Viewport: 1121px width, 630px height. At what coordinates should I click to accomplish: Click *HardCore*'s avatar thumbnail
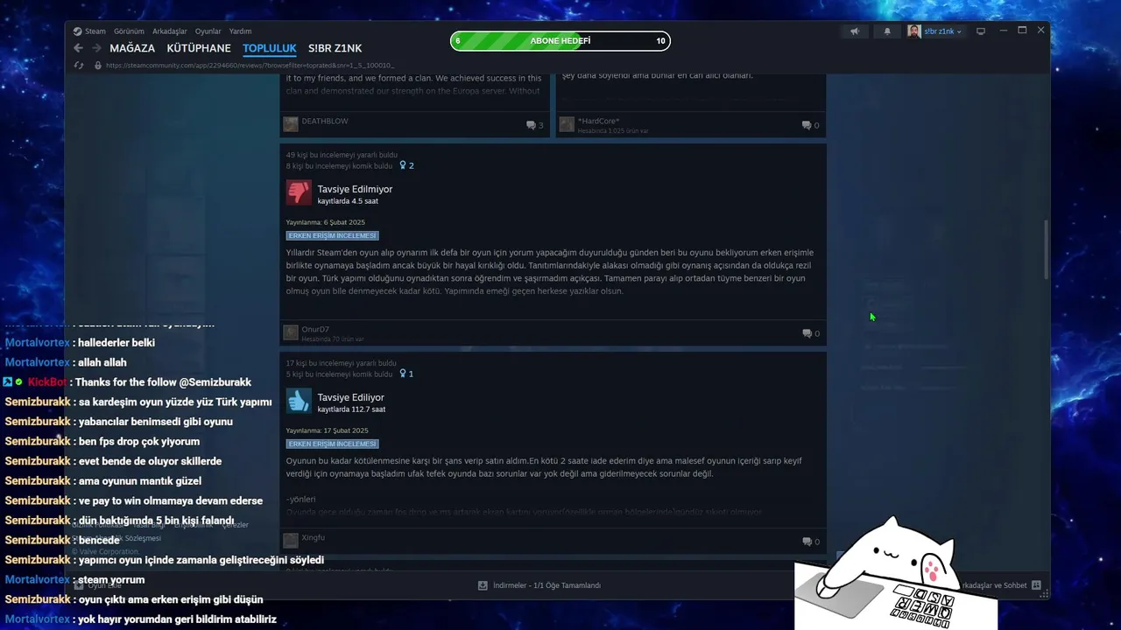pyautogui.click(x=567, y=124)
